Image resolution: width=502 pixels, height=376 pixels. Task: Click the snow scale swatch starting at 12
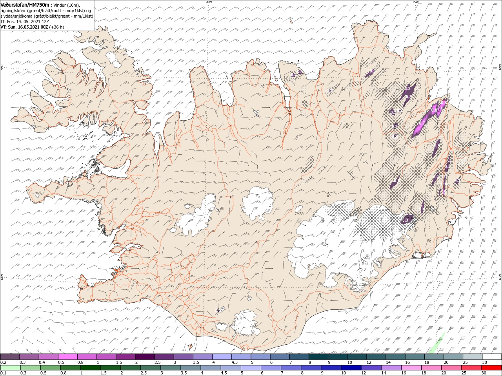(x=376, y=357)
